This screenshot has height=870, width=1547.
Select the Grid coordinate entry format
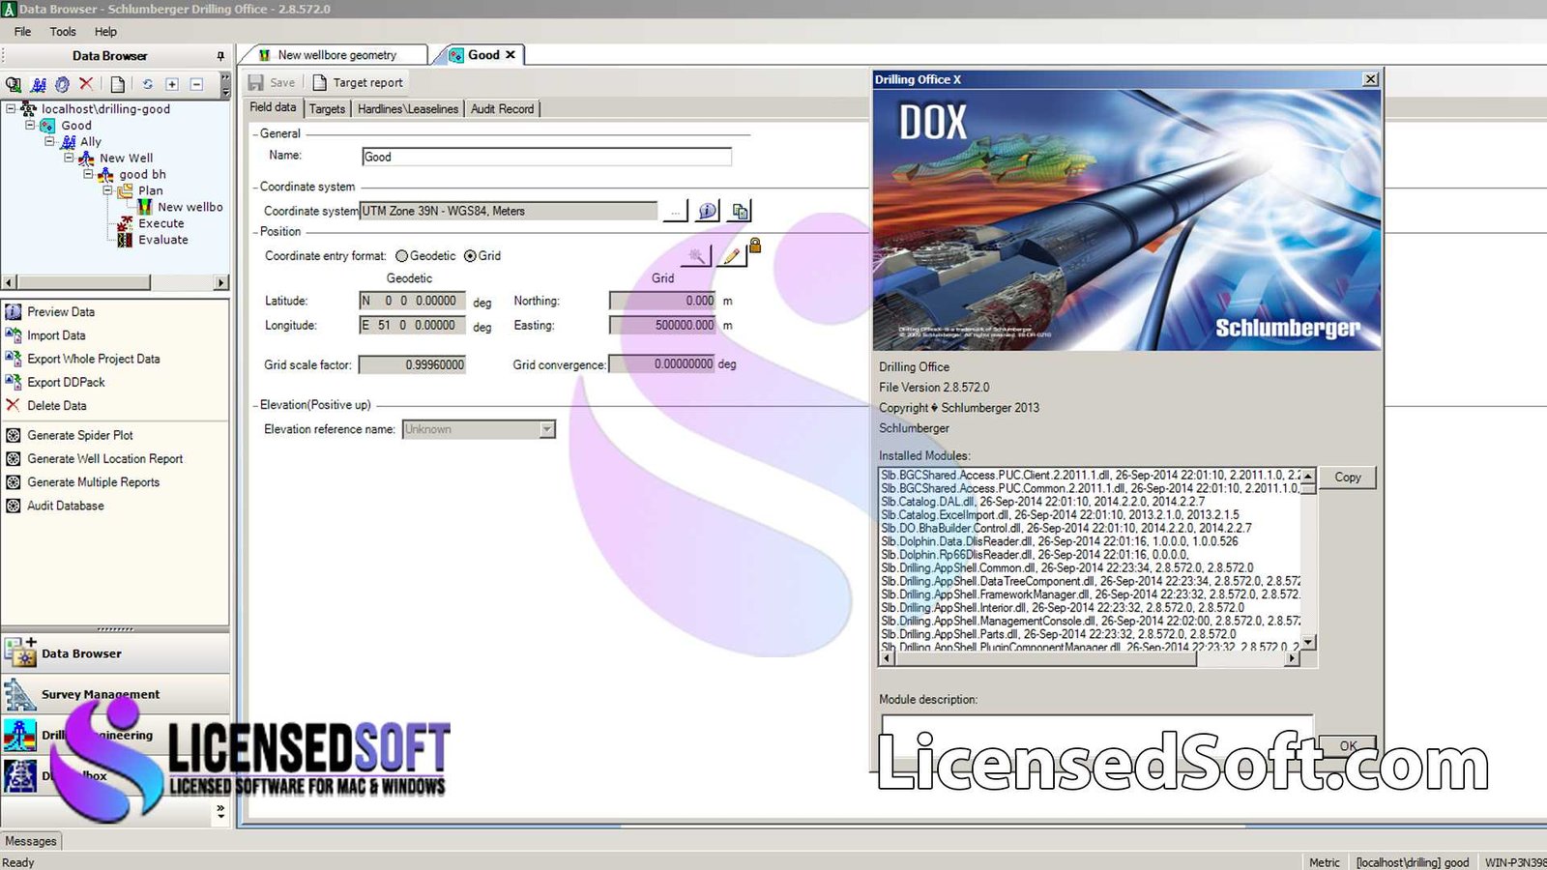[x=470, y=255]
